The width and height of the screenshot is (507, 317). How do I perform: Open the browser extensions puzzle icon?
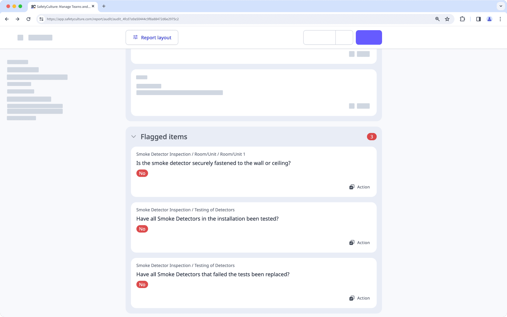tap(462, 19)
